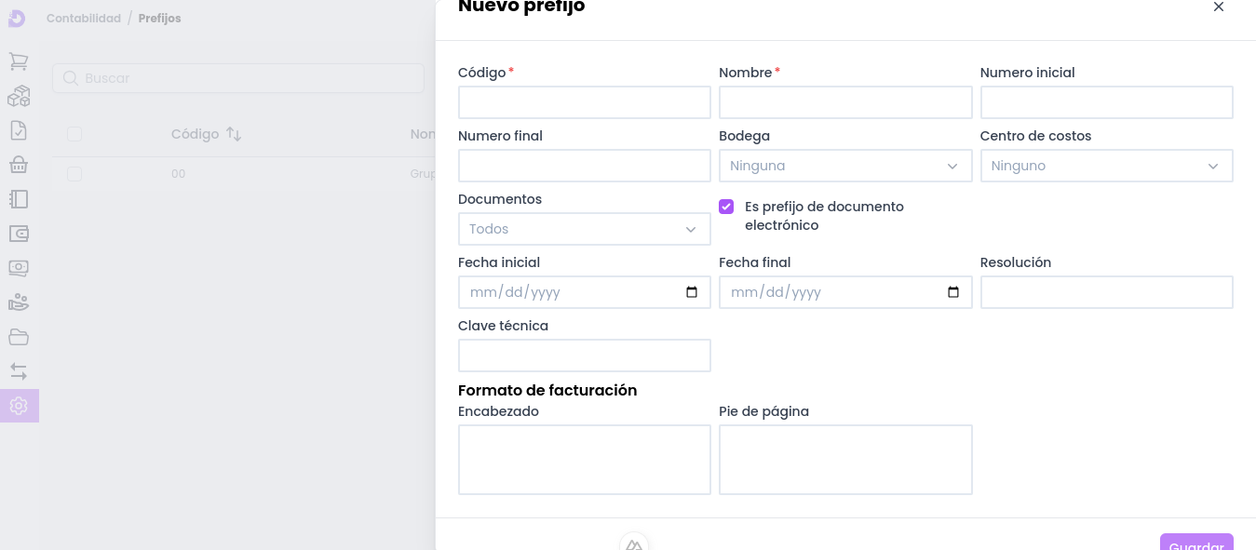Click the transfer arrows sidebar icon
The width and height of the screenshot is (1256, 550).
tap(19, 371)
